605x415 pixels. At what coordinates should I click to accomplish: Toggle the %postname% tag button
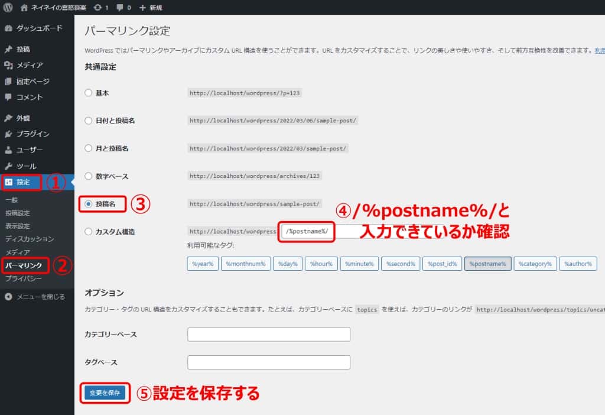(x=487, y=264)
